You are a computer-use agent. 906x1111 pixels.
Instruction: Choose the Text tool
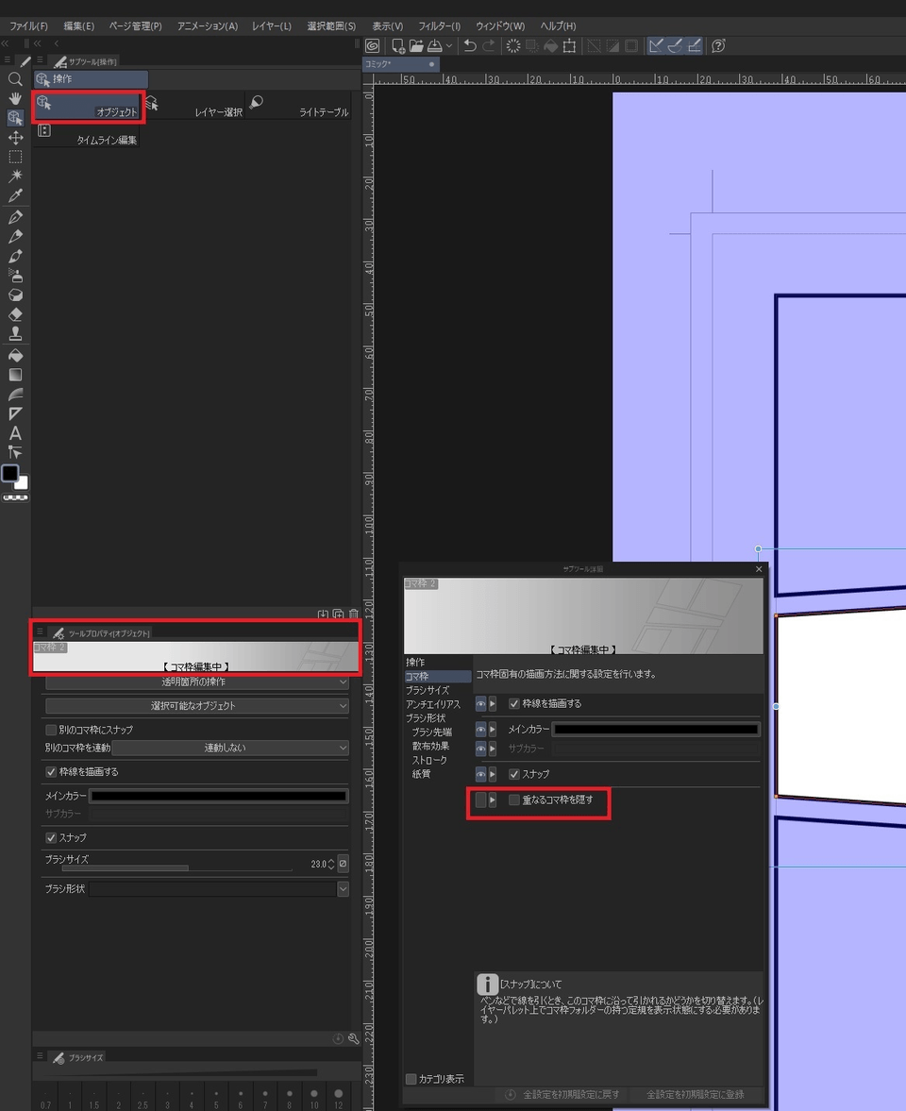pyautogui.click(x=14, y=433)
